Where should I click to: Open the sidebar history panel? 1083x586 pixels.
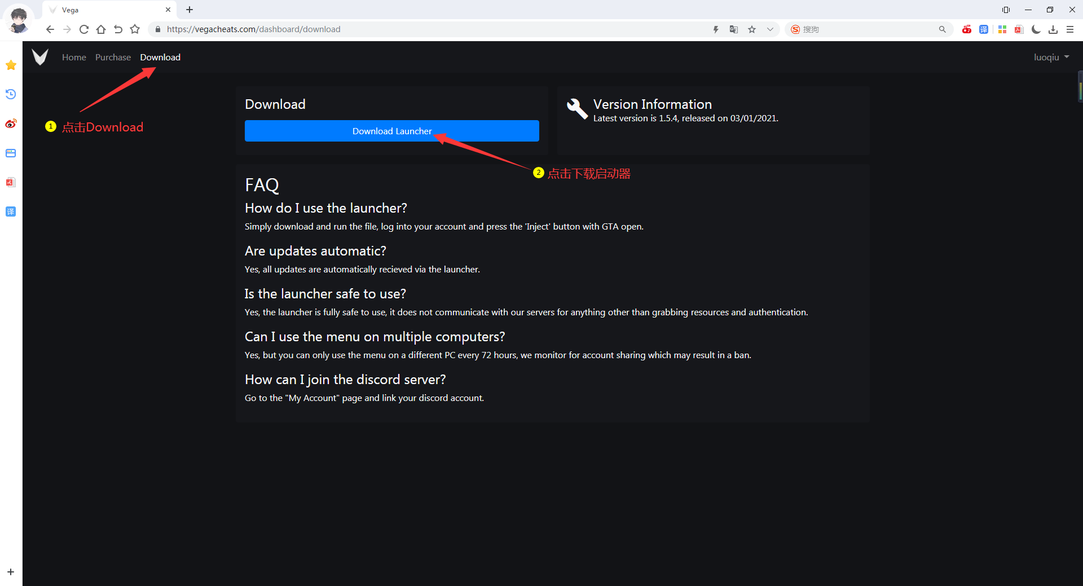(x=11, y=94)
